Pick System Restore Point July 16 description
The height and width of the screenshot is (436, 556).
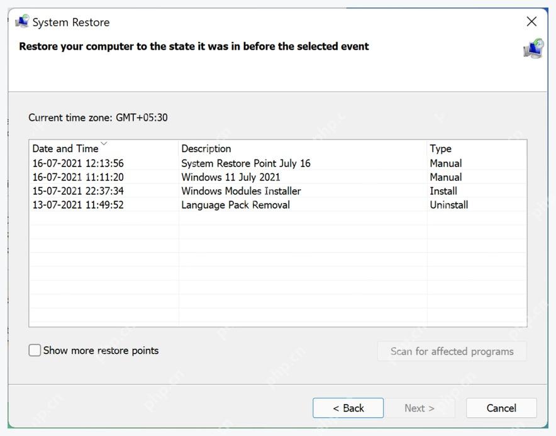pyautogui.click(x=246, y=163)
